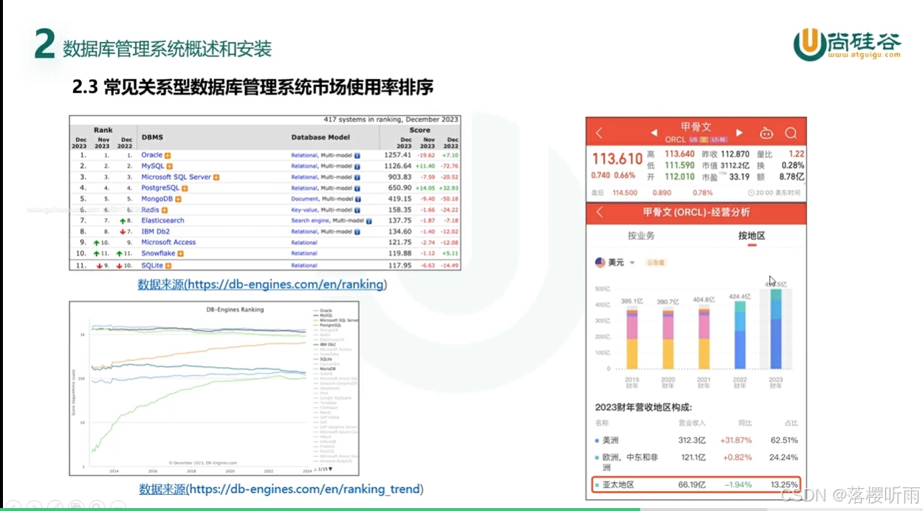
Task: Tap next stock triangle right of 甲骨文
Action: point(740,133)
